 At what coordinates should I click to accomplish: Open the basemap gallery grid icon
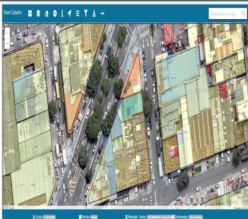[x=30, y=13]
